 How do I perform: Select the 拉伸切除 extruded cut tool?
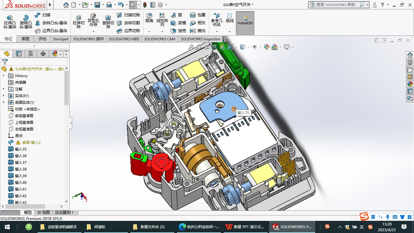click(x=78, y=22)
